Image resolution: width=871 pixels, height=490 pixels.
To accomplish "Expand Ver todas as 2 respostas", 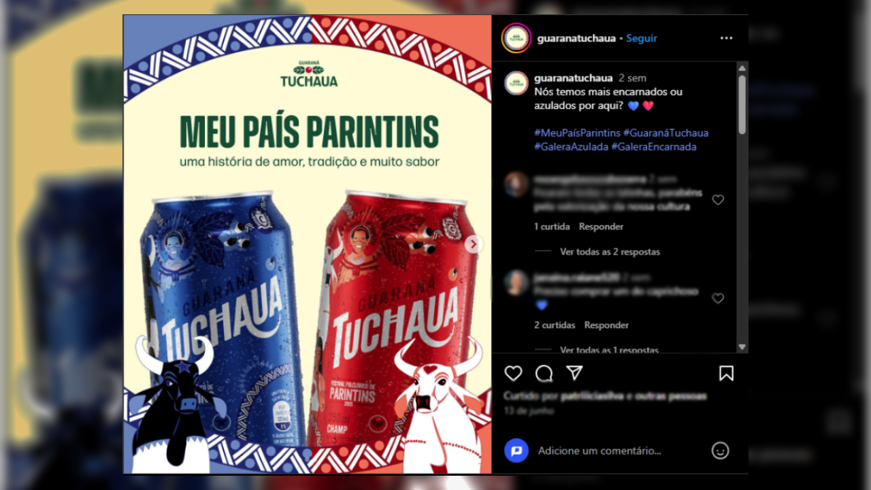I will click(610, 252).
